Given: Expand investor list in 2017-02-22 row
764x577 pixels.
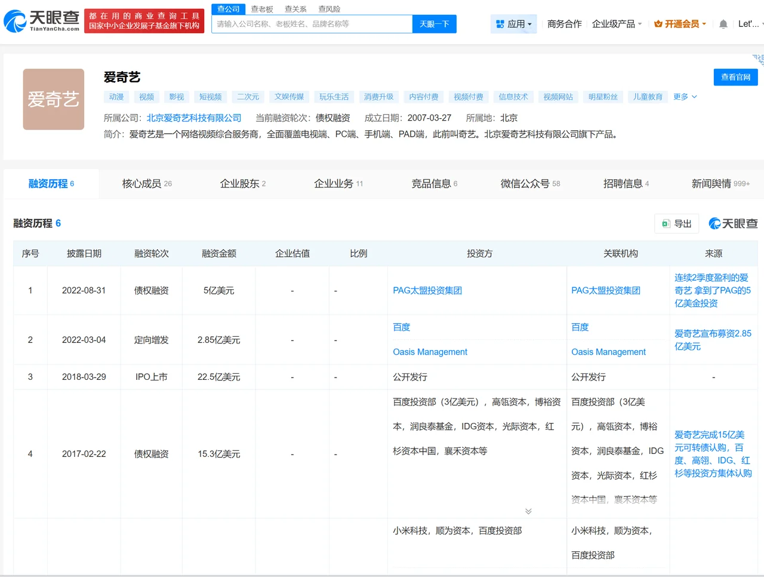Looking at the screenshot, I should (528, 511).
